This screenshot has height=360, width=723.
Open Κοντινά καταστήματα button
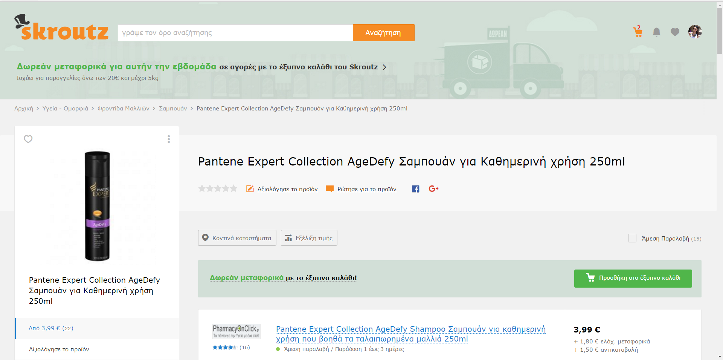click(x=237, y=238)
